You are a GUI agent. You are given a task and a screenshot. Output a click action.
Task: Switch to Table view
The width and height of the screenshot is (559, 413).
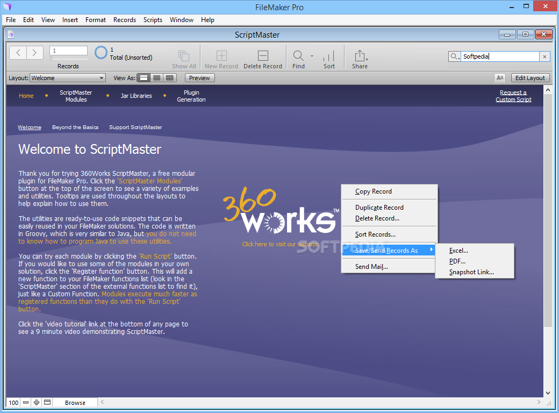pos(170,78)
